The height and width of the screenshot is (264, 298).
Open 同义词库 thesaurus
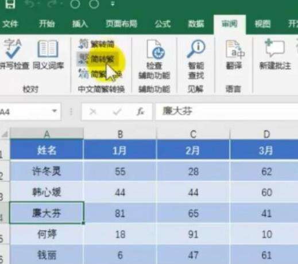48,54
